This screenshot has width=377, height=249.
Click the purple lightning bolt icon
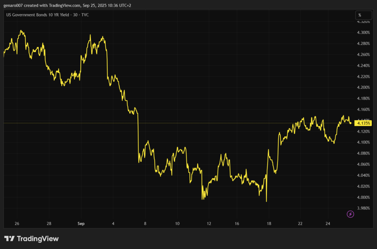(x=350, y=214)
